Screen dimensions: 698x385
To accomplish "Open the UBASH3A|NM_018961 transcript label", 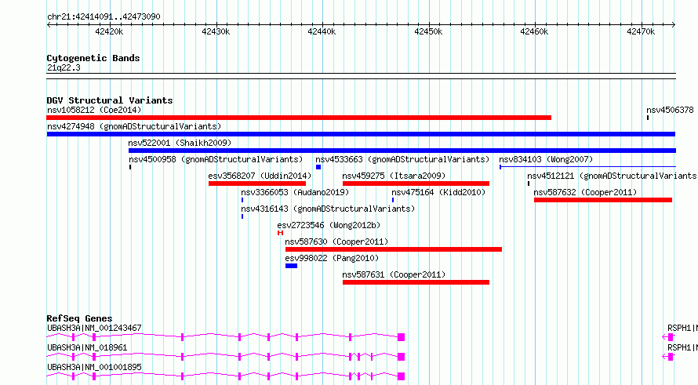I will click(87, 347).
